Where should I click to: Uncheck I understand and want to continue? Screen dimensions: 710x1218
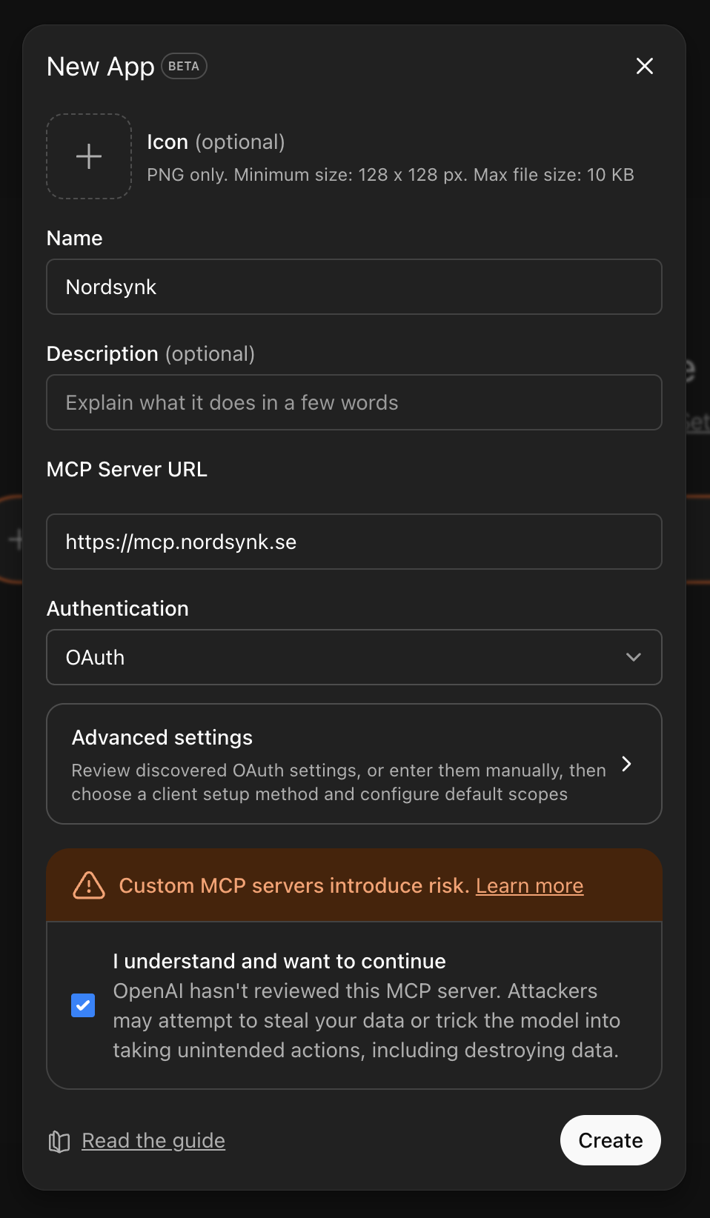point(83,1005)
